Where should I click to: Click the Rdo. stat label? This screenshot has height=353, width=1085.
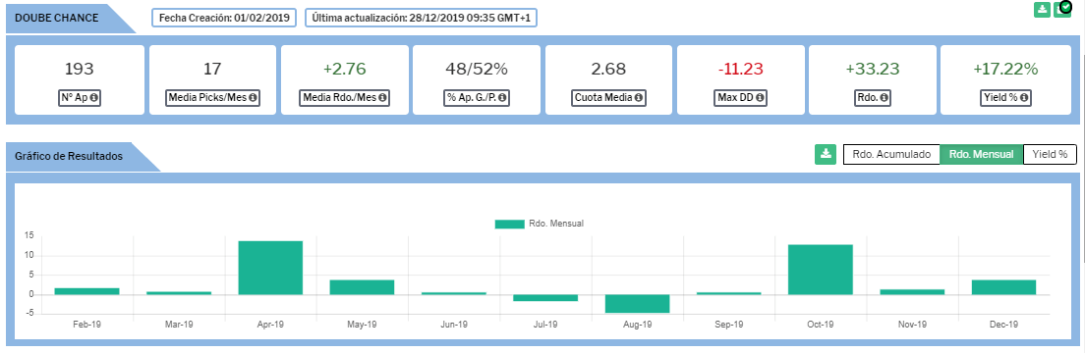(872, 98)
